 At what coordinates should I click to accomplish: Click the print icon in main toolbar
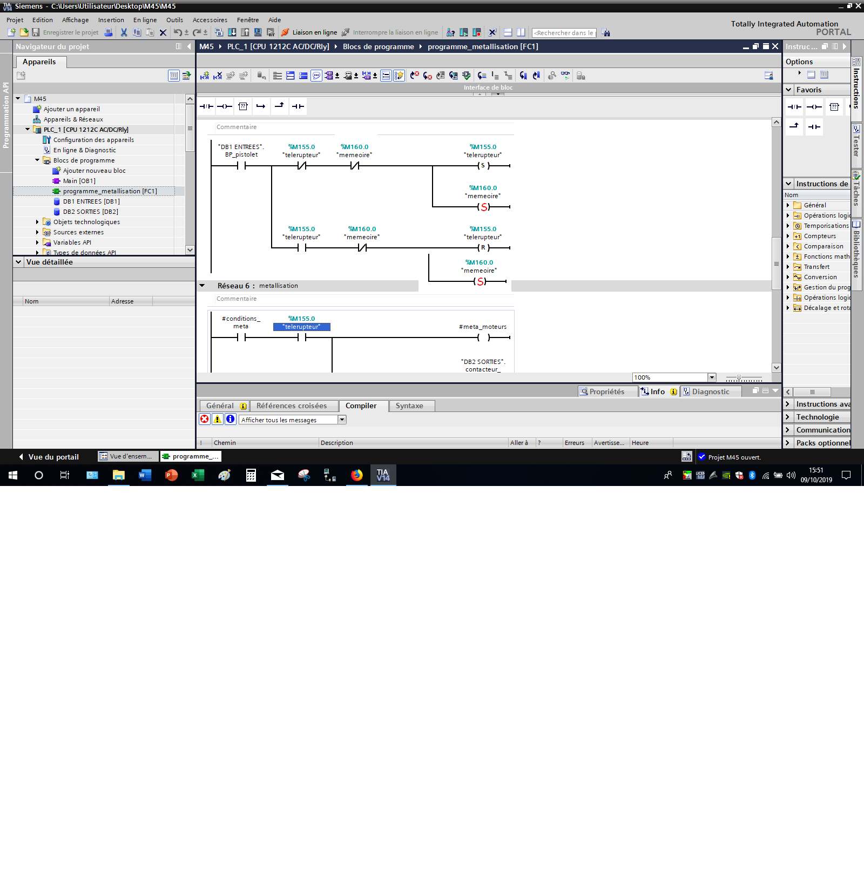click(x=109, y=32)
